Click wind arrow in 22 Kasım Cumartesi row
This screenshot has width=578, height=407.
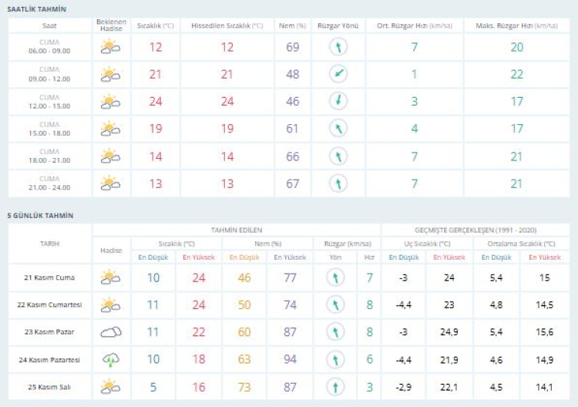(334, 305)
